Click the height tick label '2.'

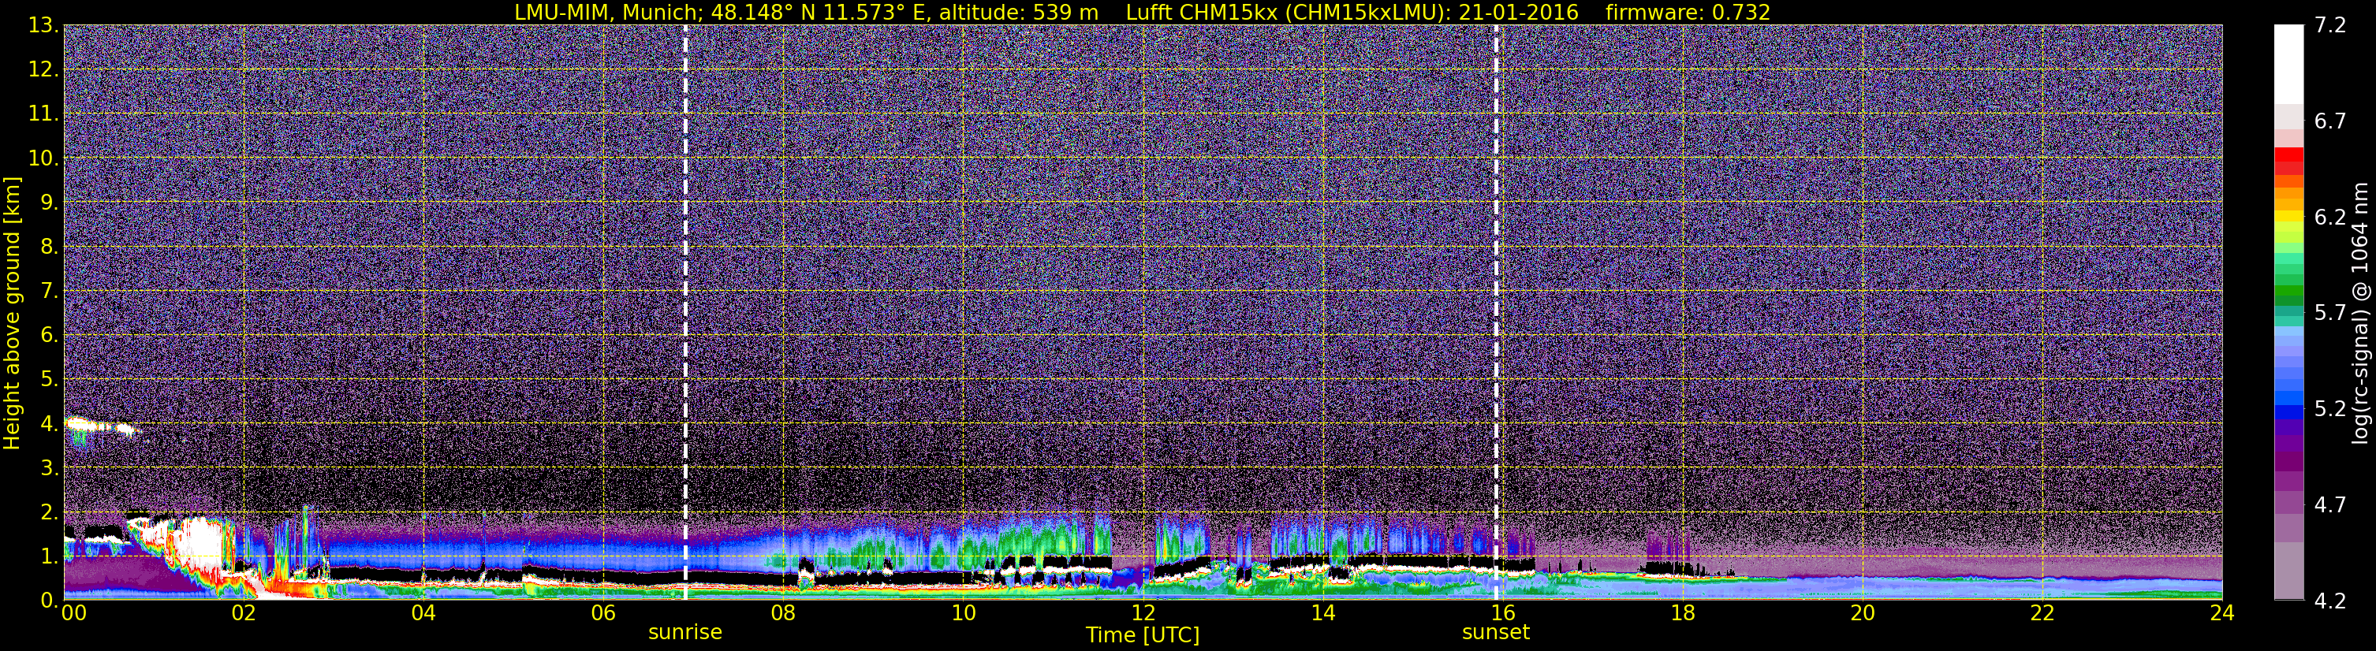click(x=49, y=511)
